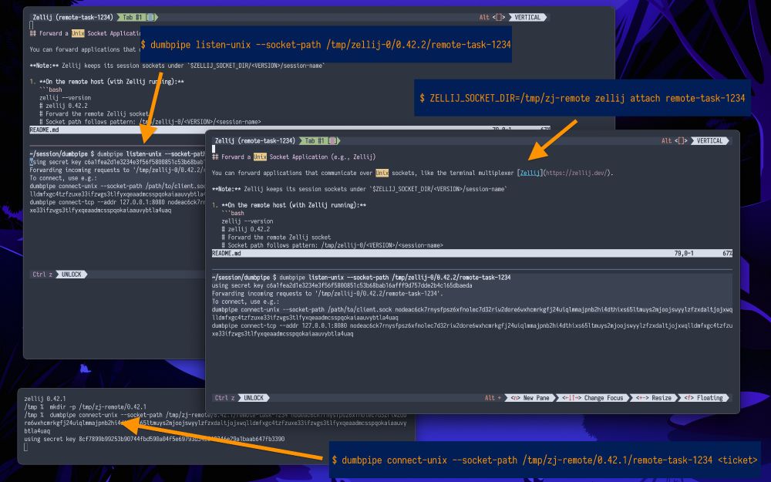Click the sync-panes box icon in the front window's Tab #1
The width and height of the screenshot is (771, 482).
tap(332, 140)
